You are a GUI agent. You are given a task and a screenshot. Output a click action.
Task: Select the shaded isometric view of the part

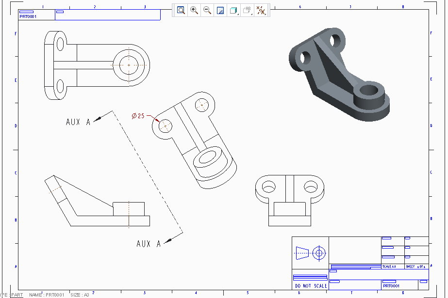click(x=339, y=75)
